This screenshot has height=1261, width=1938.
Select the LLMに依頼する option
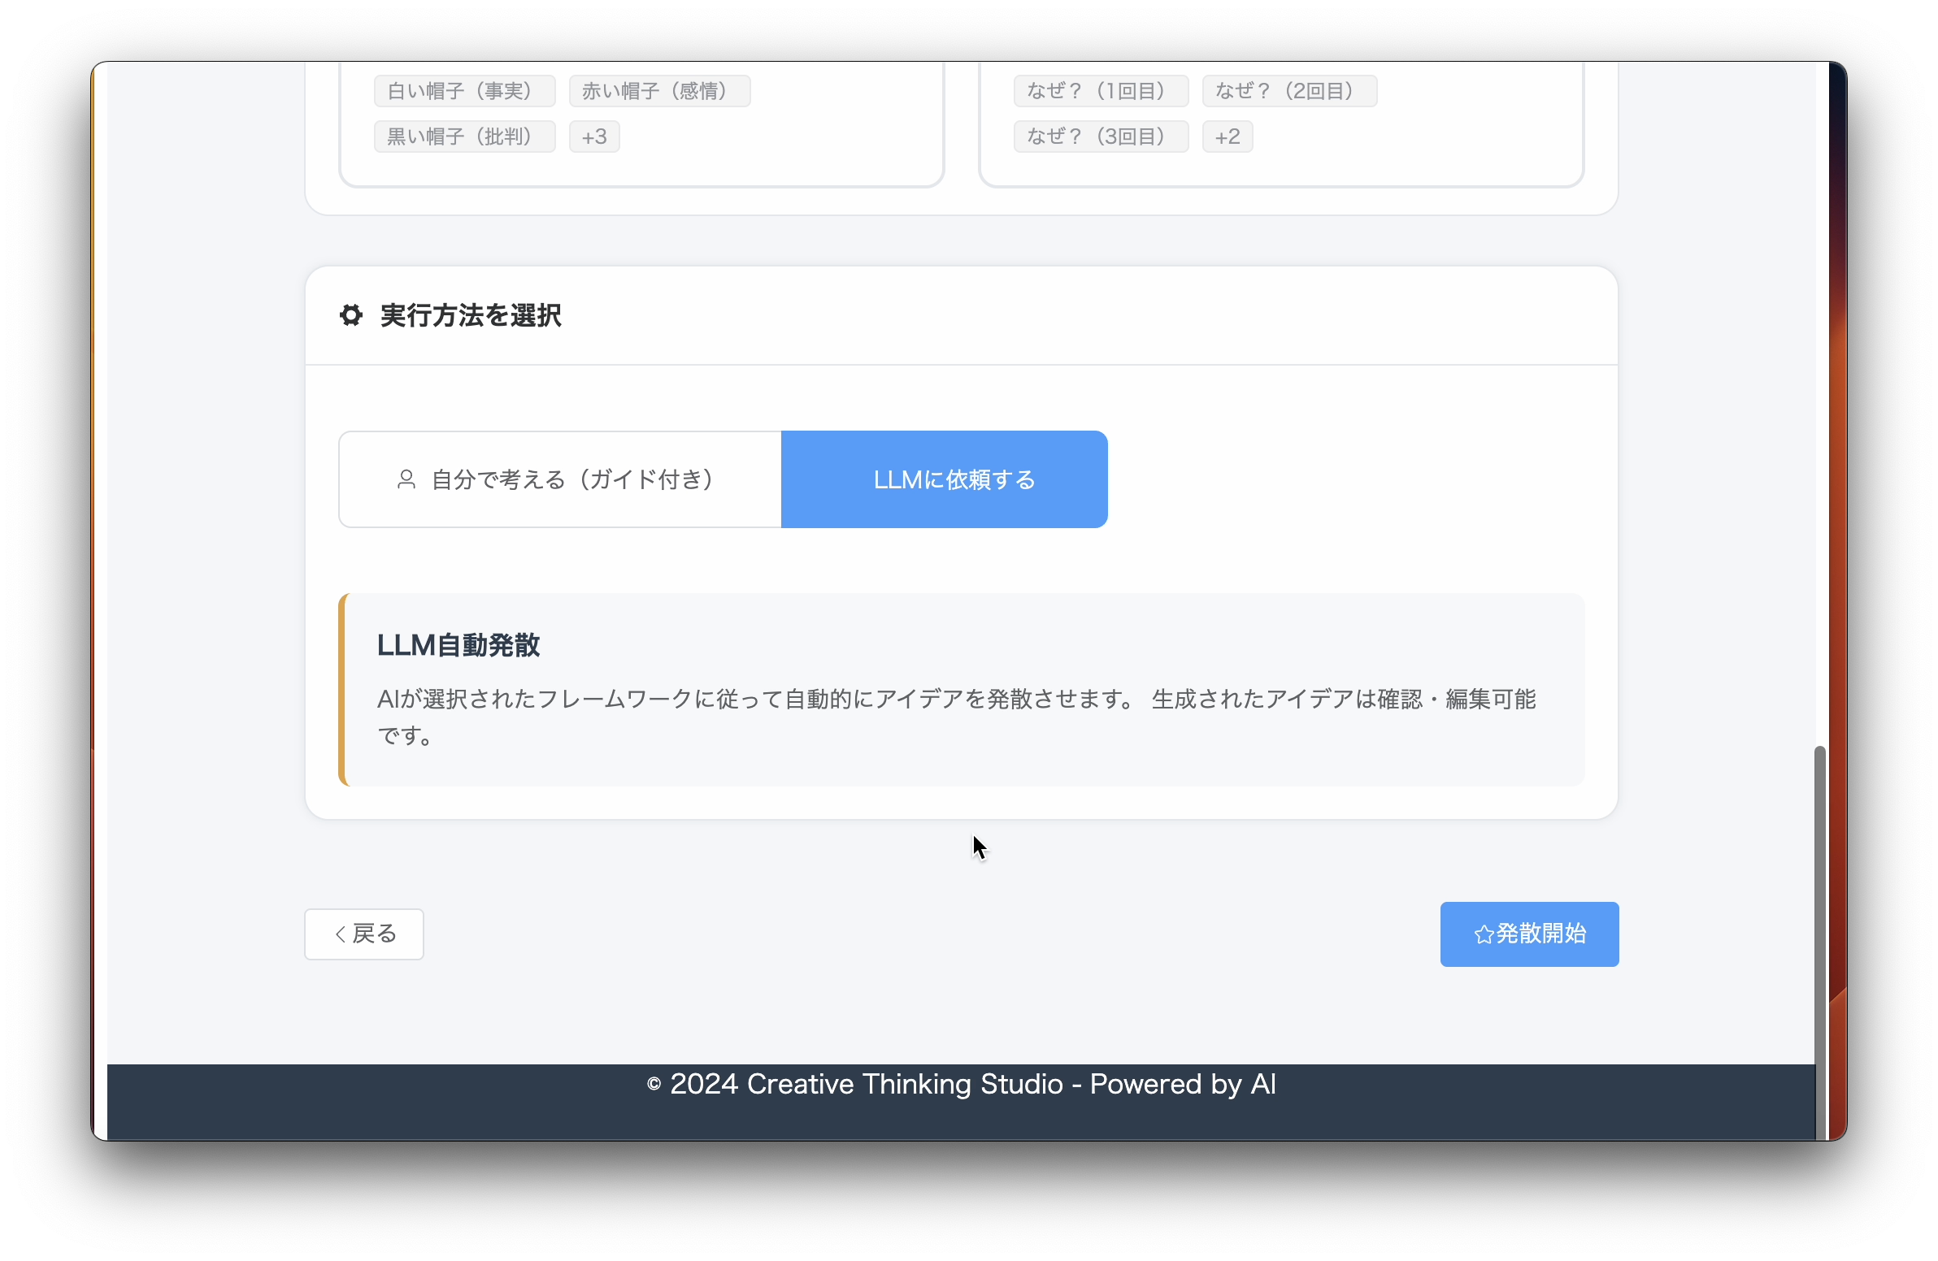[944, 479]
